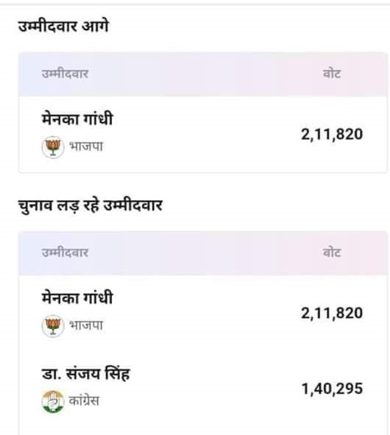Screen dimensions: 390x435
Task: Click the उम्मीदवार आगे section heading
Action: (63, 26)
